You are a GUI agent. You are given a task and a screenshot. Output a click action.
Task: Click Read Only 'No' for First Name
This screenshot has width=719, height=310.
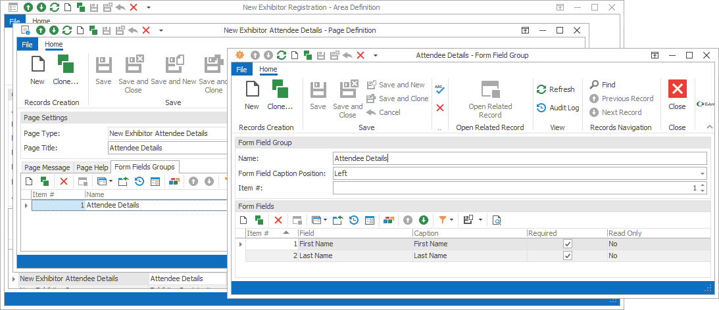tap(658, 244)
